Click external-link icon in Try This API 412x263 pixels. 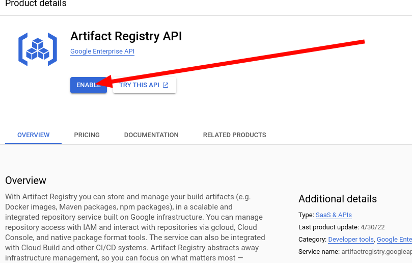coord(166,85)
